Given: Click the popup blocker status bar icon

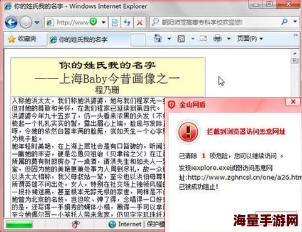Looking at the screenshot, I should [76, 224].
